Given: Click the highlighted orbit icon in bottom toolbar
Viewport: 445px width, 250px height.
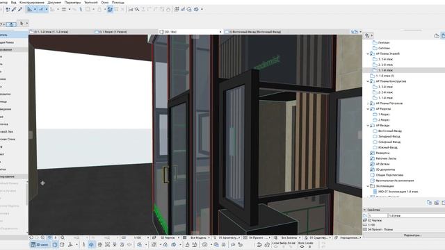Looking at the screenshot, I should tap(91, 244).
